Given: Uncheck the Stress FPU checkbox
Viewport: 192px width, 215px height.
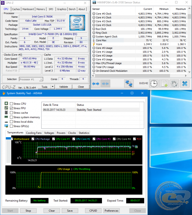Looking at the screenshot, I should coord(11,108).
